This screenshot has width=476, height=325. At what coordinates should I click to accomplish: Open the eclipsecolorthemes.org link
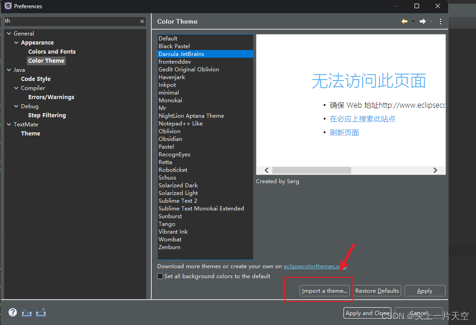pos(314,266)
